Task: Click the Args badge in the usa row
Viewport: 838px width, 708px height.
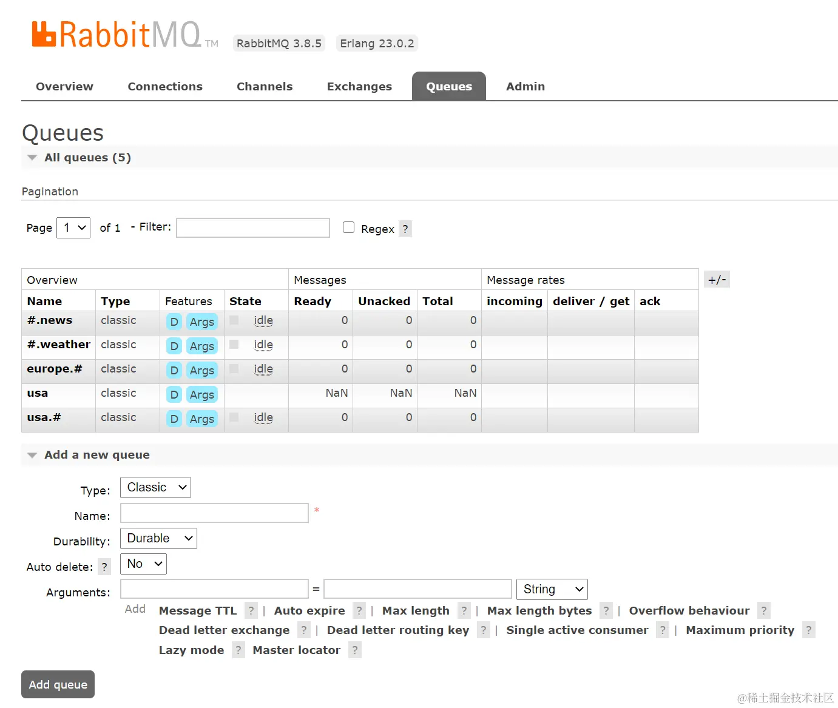Action: [x=202, y=394]
